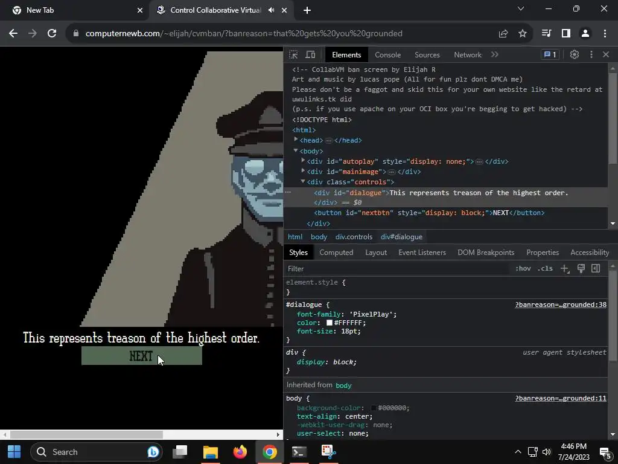This screenshot has height=464, width=618.
Task: Share this page icon
Action: [x=503, y=34]
